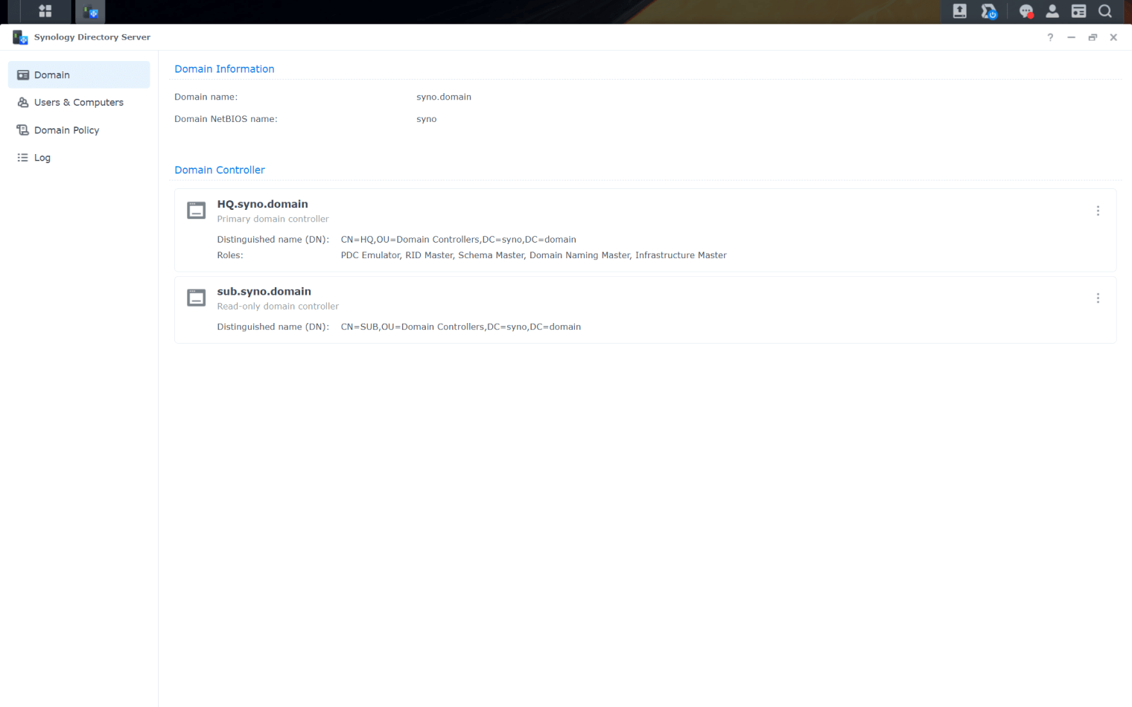Open the three-dot menu for HQ.syno.domain
The width and height of the screenshot is (1132, 707).
[x=1098, y=211]
